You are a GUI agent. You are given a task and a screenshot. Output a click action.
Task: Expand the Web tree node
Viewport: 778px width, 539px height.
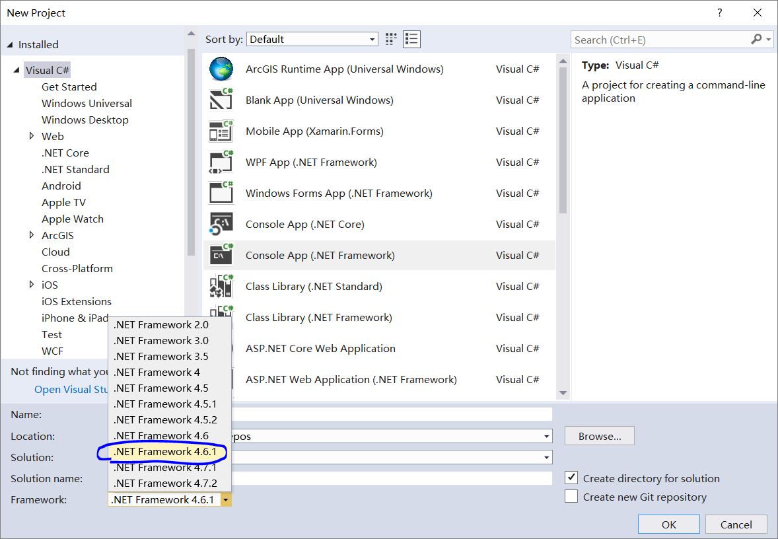[x=31, y=136]
